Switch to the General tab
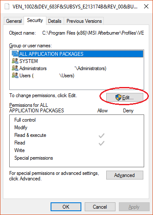 (x=14, y=21)
